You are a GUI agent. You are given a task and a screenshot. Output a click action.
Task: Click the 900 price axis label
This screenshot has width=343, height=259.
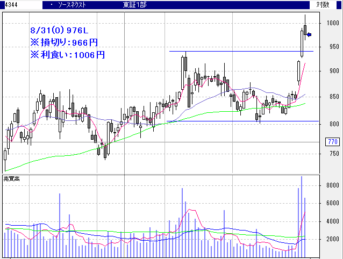(333, 71)
